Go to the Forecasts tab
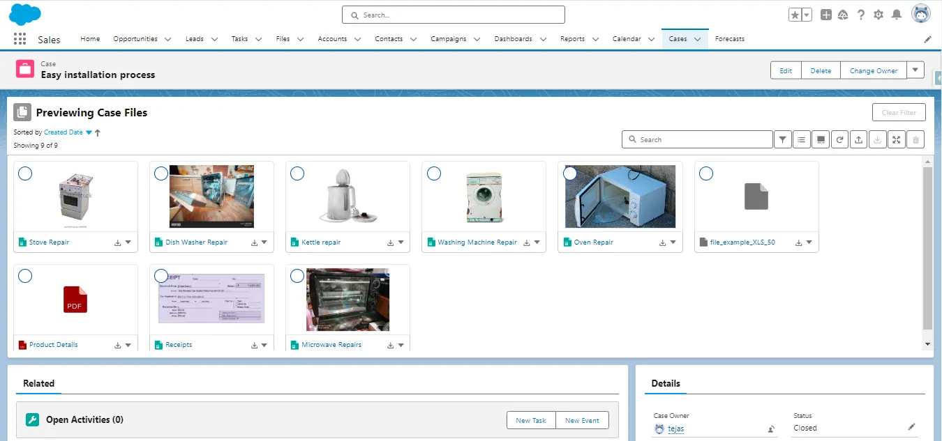This screenshot has height=441, width=942. (729, 39)
